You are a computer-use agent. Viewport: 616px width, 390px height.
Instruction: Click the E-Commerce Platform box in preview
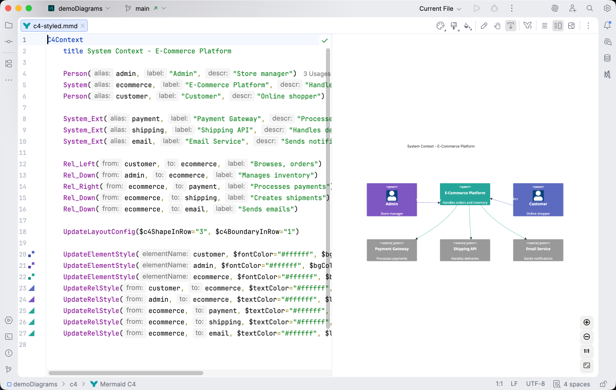465,194
